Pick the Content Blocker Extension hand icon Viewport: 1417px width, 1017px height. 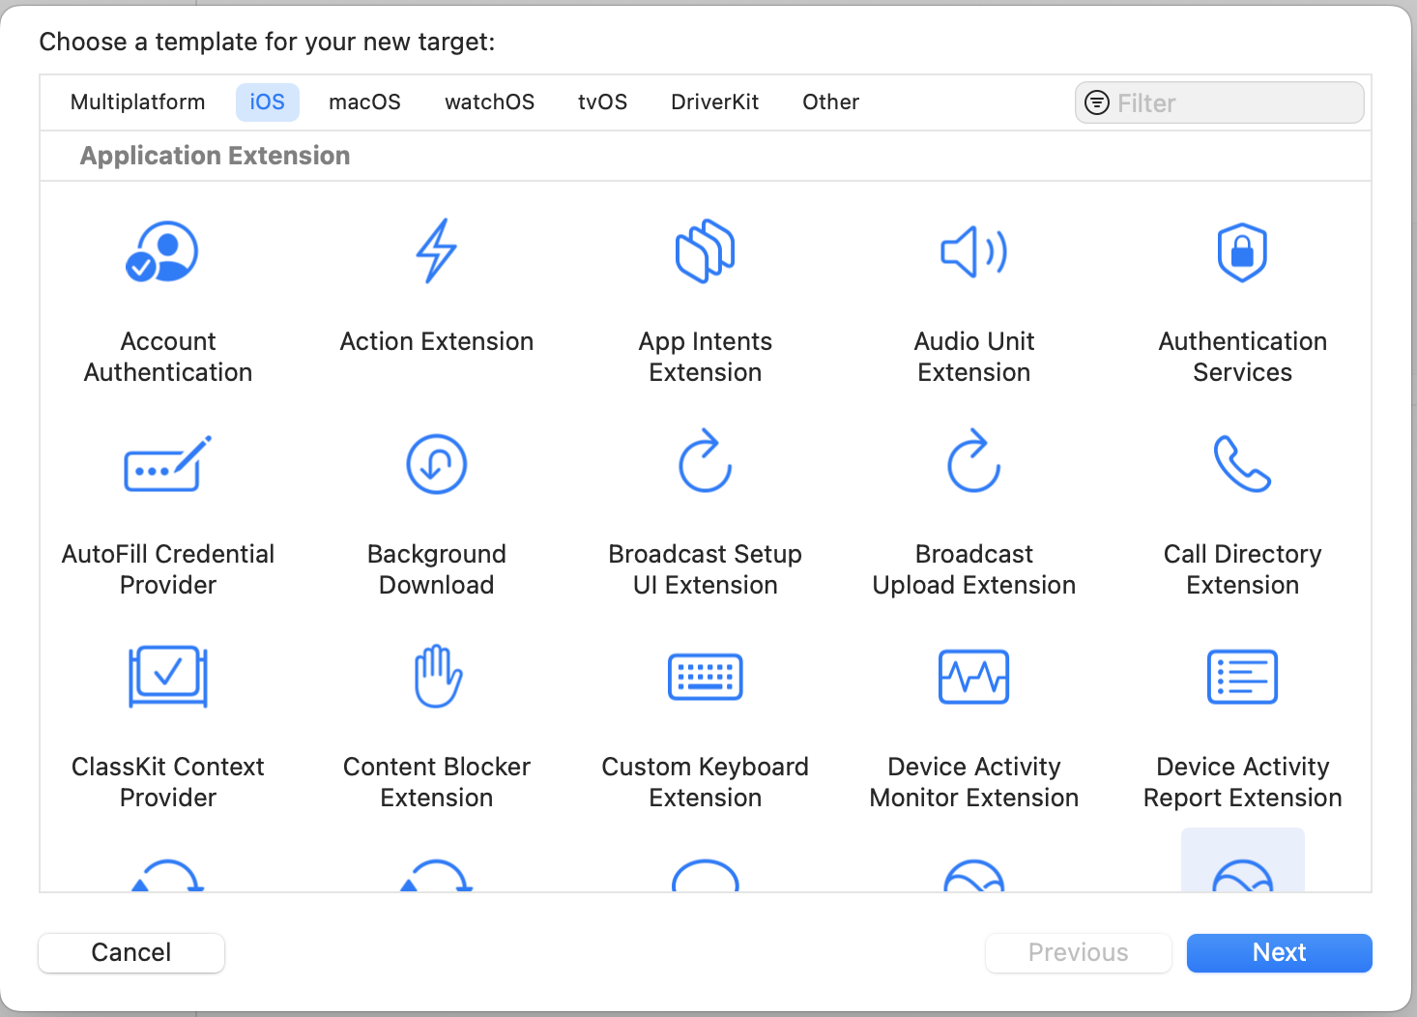(x=438, y=676)
